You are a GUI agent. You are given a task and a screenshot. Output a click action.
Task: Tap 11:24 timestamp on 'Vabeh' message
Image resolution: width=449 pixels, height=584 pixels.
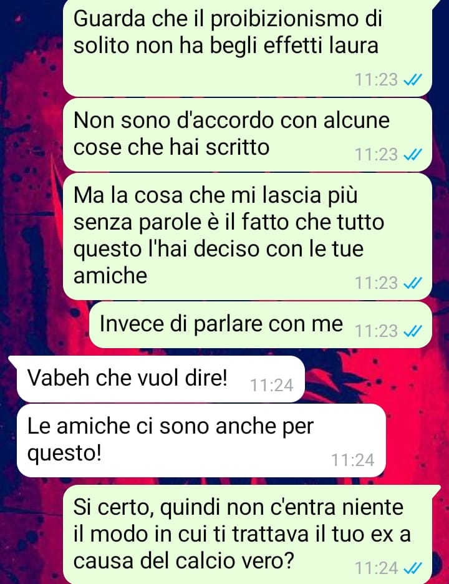pos(271,385)
